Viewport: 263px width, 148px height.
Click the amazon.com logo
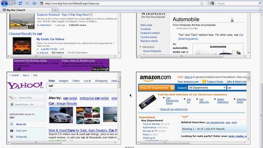click(155, 78)
